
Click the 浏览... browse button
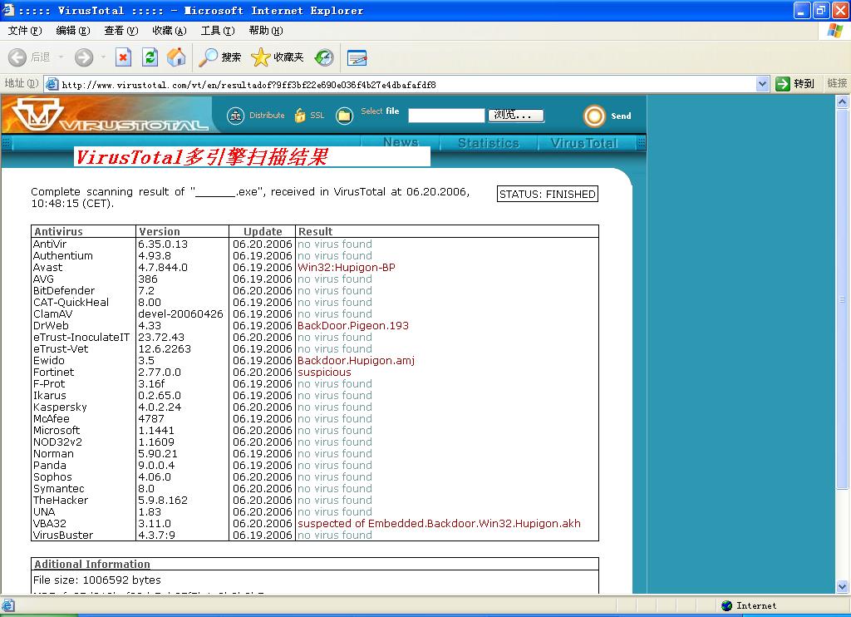click(x=516, y=116)
